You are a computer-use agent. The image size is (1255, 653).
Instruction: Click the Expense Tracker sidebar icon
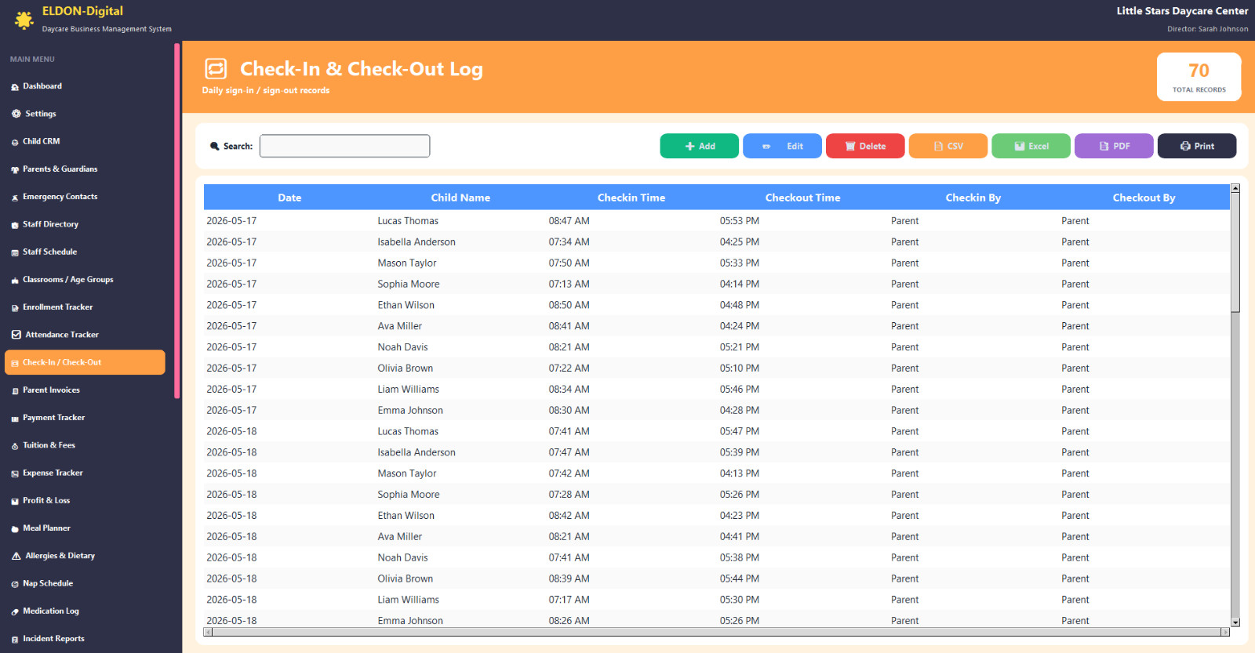coord(15,473)
